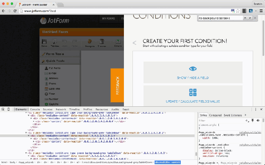Click the eye icon for Show/Hide a Field

pos(193,69)
